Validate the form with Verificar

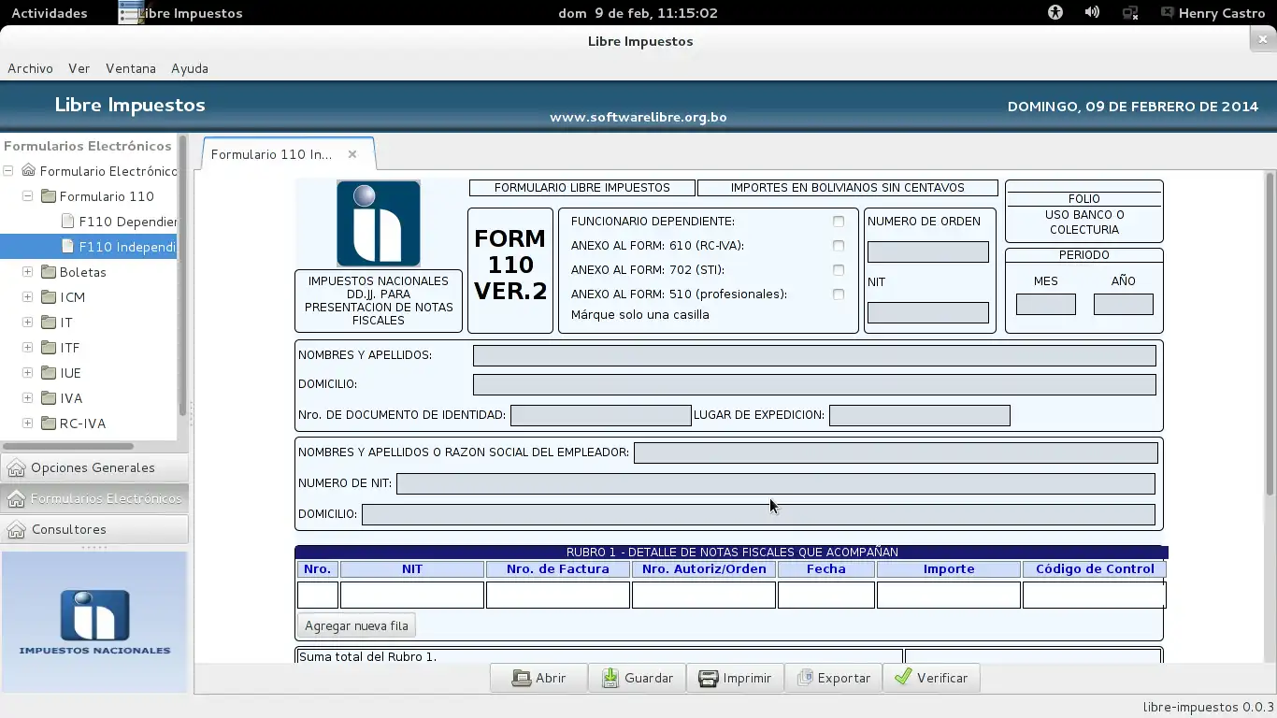(931, 678)
